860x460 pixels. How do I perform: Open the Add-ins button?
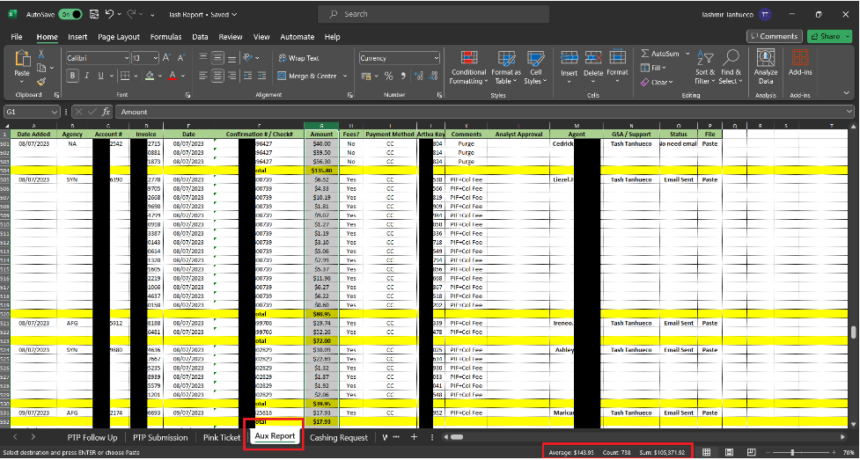pos(800,58)
